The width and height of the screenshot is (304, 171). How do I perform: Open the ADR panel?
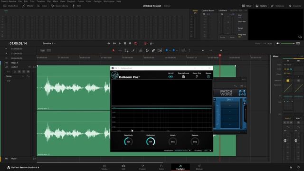pyautogui.click(x=77, y=6)
